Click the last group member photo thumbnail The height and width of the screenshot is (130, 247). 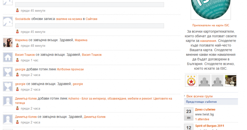[230, 81]
